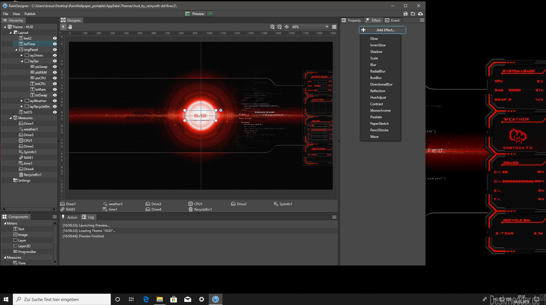This screenshot has height=305, width=546.
Task: Open File Explorer from the taskbar
Action: click(159, 299)
